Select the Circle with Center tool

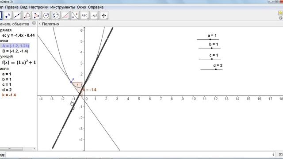click(46, 15)
